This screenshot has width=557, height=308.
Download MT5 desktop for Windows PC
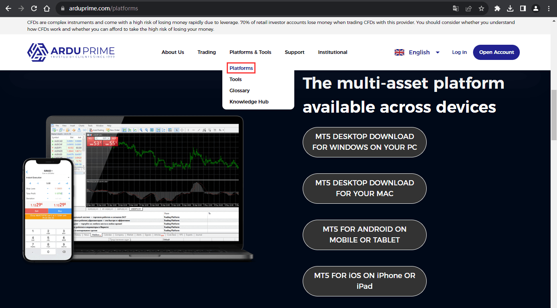[365, 142]
